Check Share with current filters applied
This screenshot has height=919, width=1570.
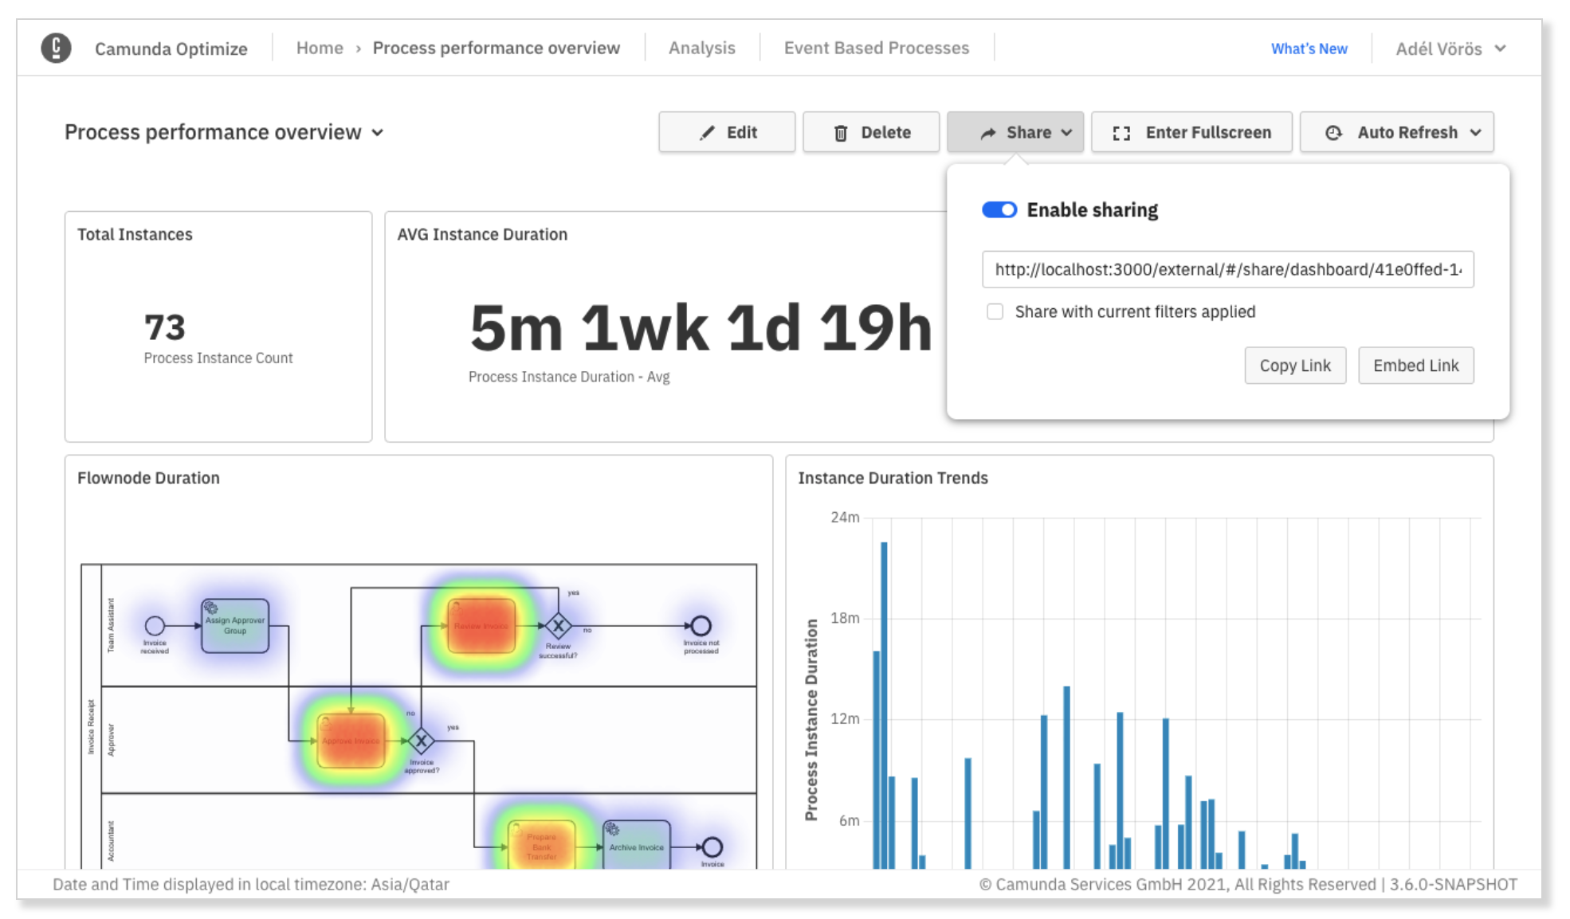click(995, 311)
